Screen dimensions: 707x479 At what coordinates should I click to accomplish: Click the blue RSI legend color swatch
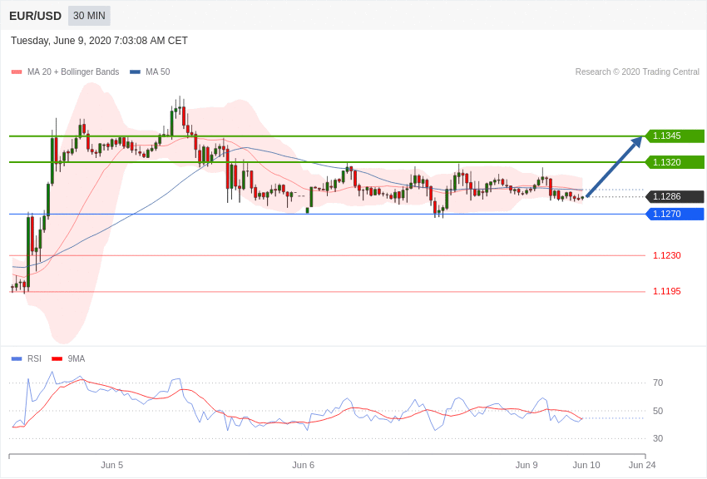point(17,359)
